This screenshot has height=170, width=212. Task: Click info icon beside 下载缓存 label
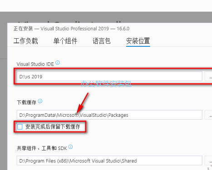pos(40,101)
